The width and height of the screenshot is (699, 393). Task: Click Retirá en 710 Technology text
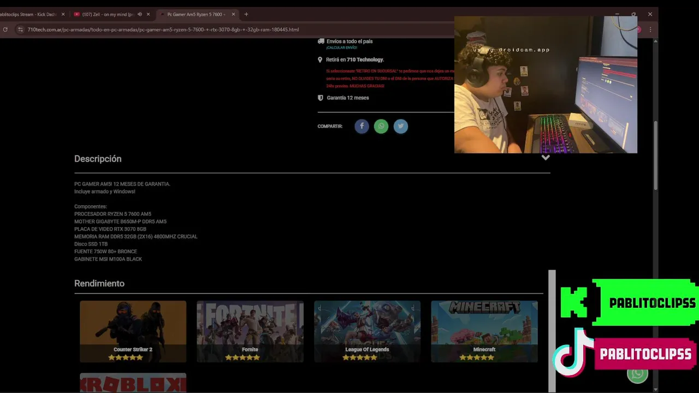(x=355, y=59)
